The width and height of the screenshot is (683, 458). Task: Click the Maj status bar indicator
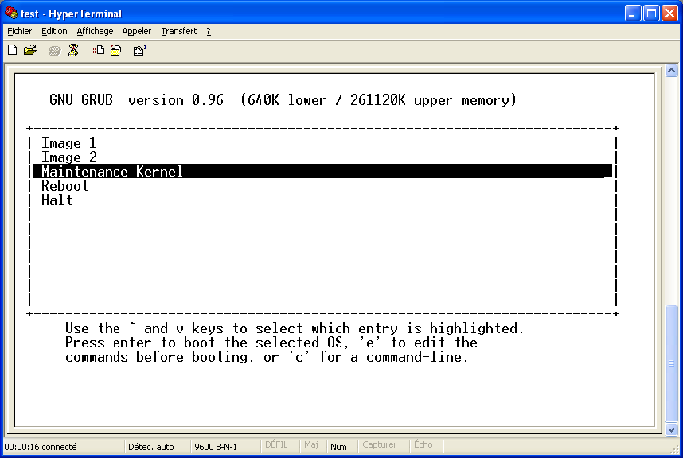click(x=311, y=445)
